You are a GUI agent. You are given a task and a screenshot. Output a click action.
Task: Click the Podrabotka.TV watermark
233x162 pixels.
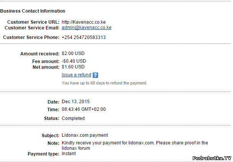point(212,157)
